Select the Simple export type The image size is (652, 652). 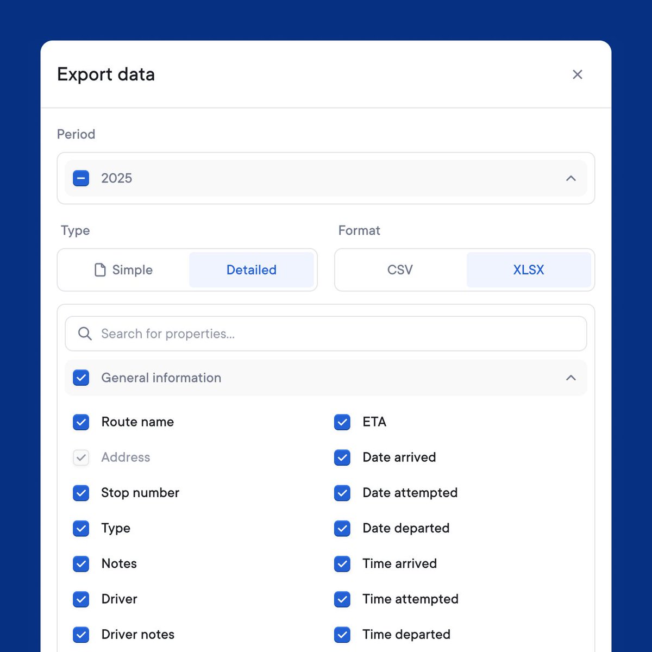[124, 270]
